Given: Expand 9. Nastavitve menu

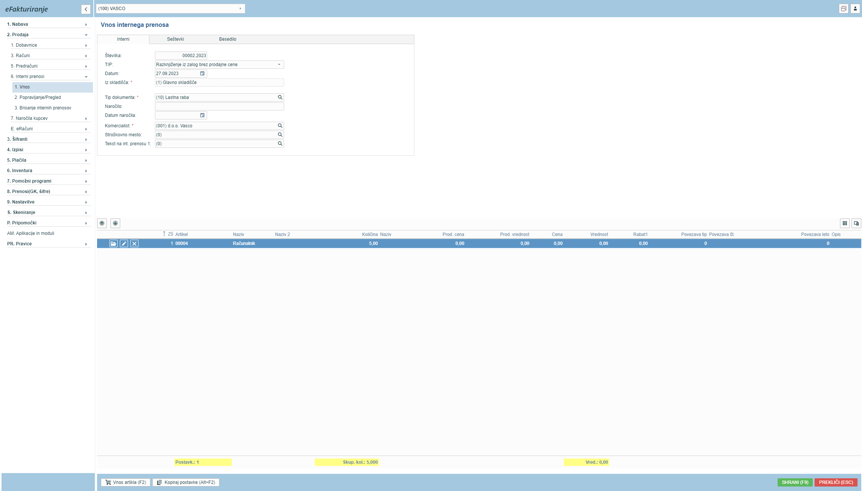Looking at the screenshot, I should click(49, 202).
